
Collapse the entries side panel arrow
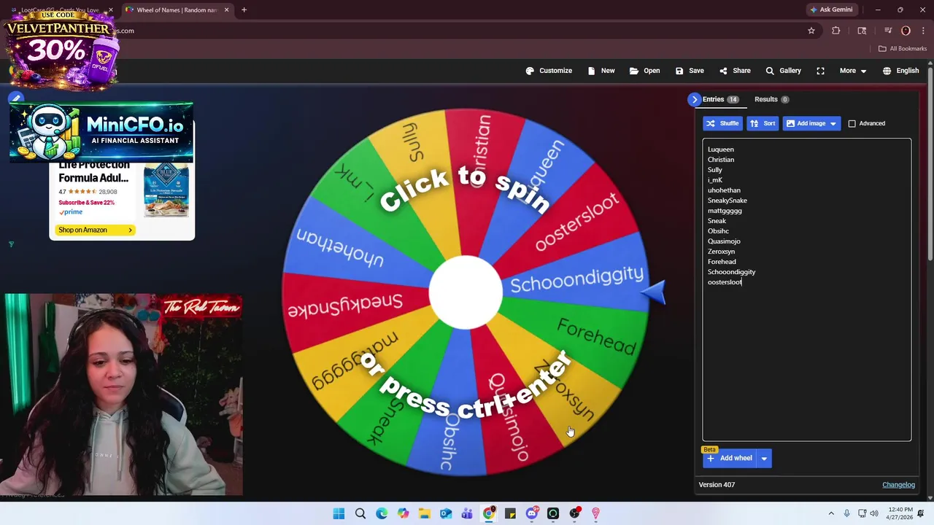[694, 99]
